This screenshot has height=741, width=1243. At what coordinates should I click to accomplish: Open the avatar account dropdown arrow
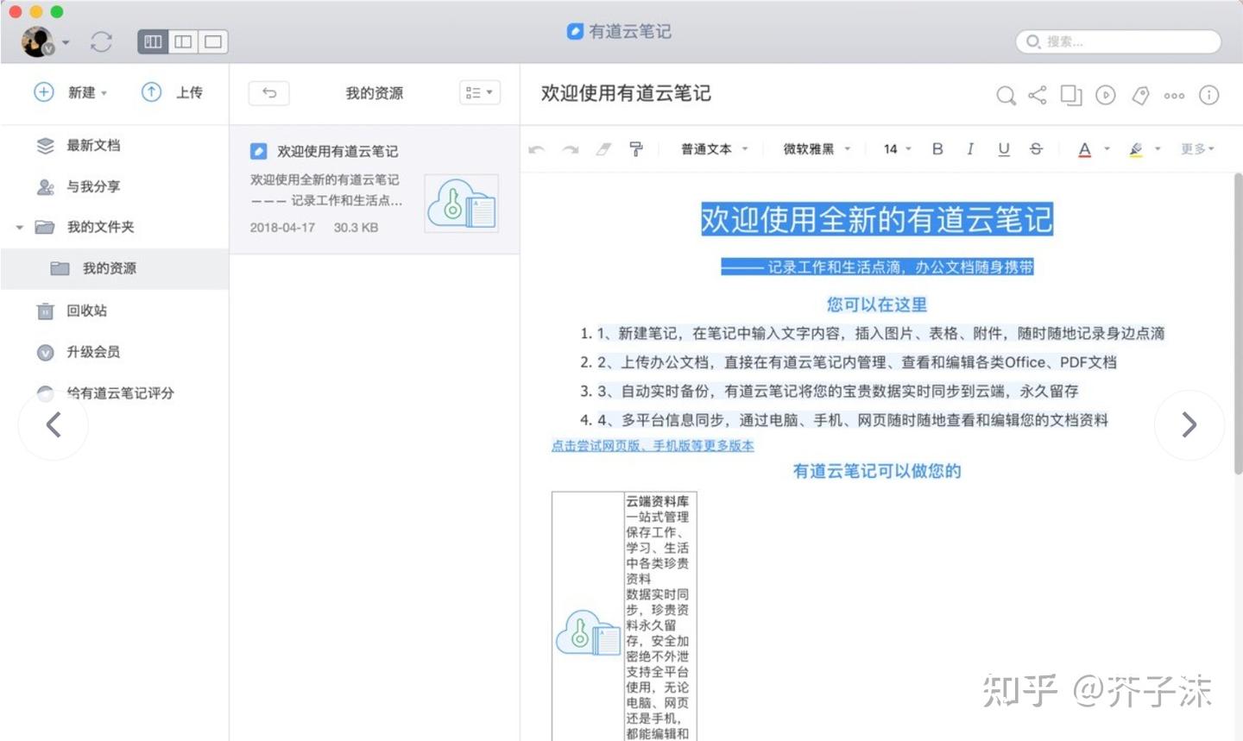point(66,42)
